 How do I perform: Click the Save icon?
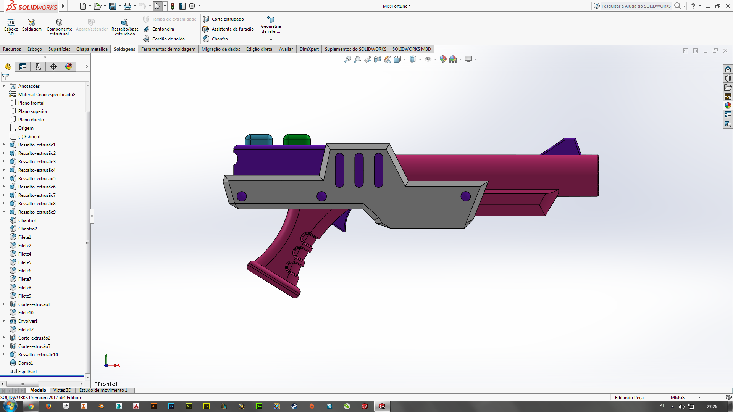[x=113, y=6]
